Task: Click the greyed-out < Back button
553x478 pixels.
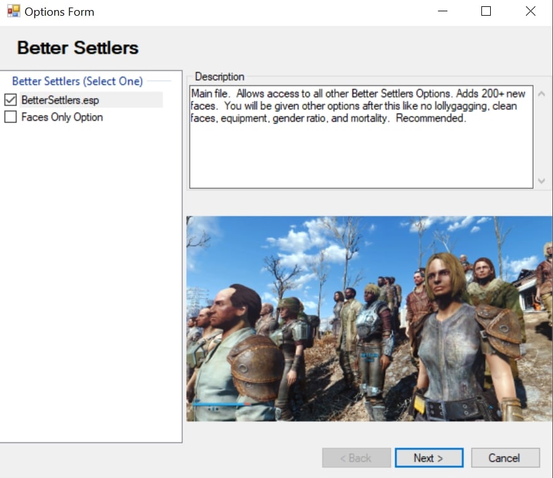Action: (x=356, y=458)
